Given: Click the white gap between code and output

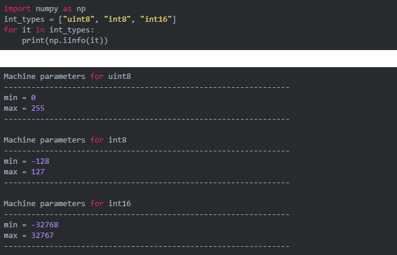Looking at the screenshot, I should 198,58.
